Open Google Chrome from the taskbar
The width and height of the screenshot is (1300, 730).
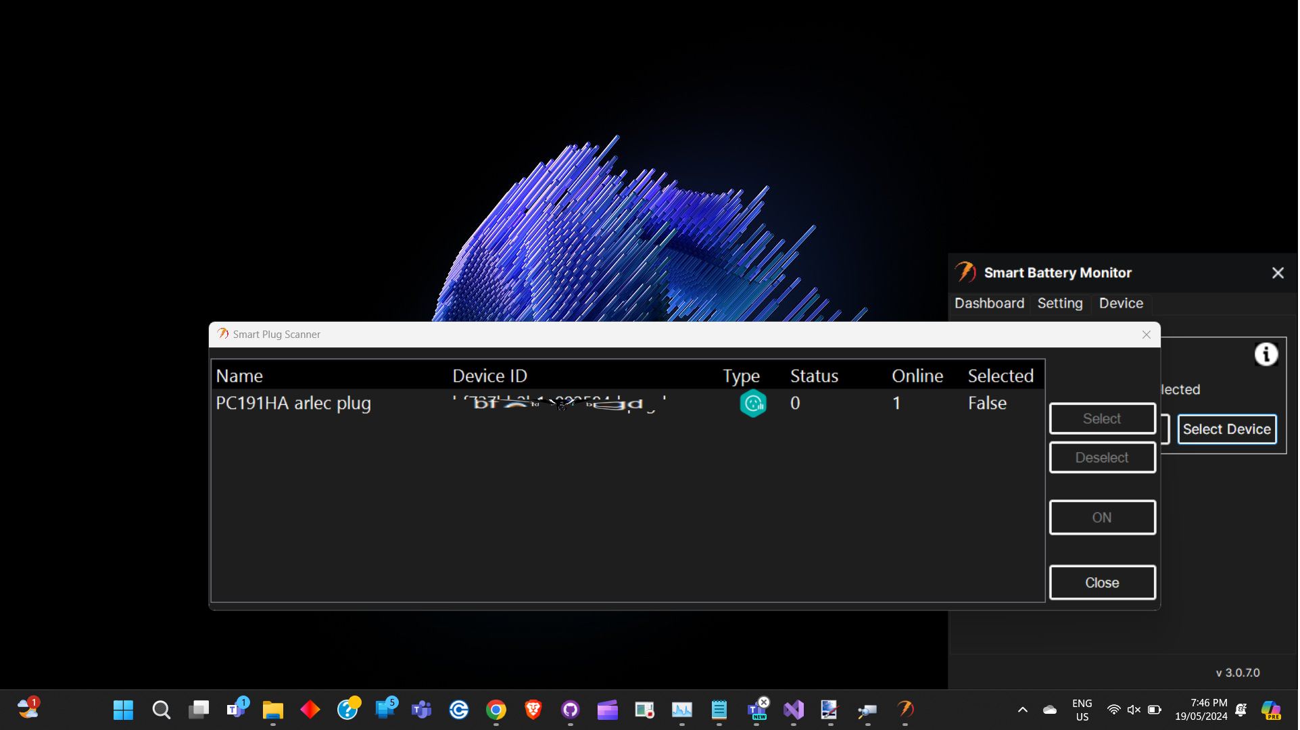tap(496, 710)
